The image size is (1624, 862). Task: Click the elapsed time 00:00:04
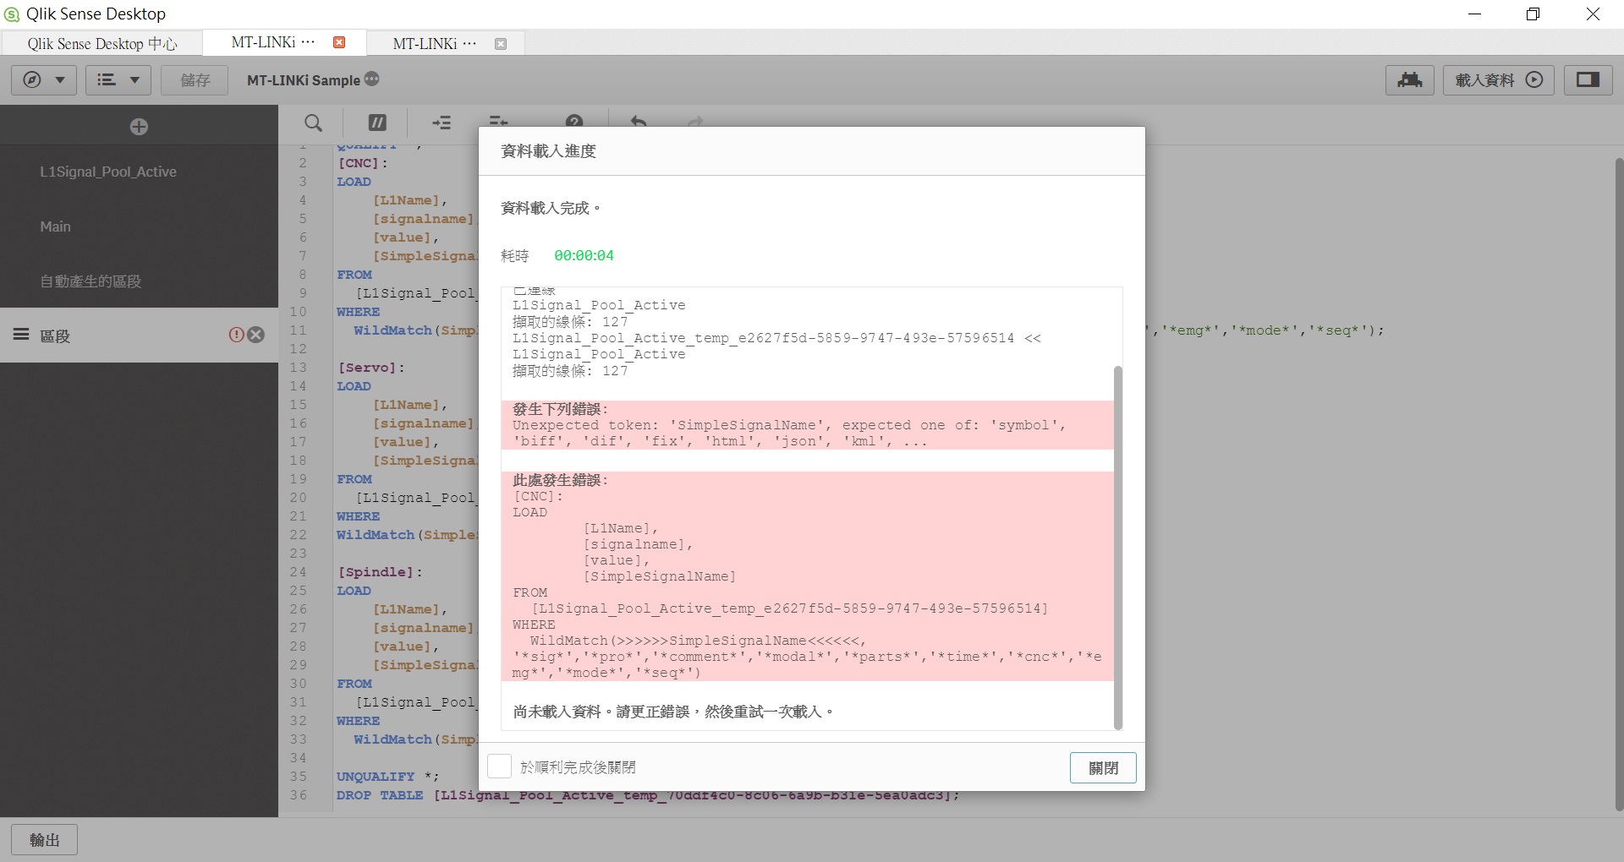pos(584,255)
